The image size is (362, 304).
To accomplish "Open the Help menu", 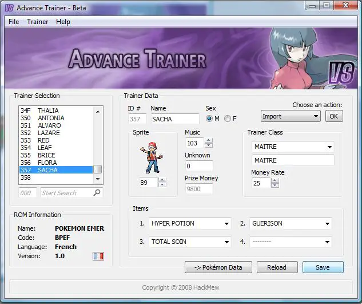I will tap(63, 22).
